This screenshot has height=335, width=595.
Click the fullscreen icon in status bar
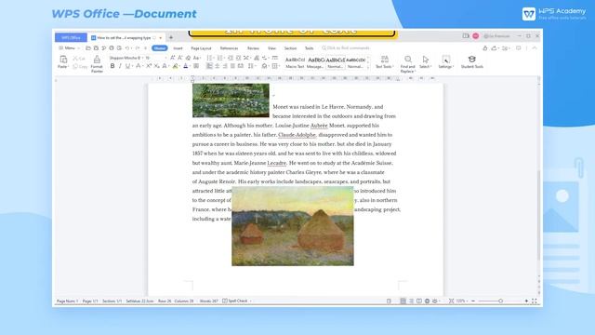pos(535,301)
